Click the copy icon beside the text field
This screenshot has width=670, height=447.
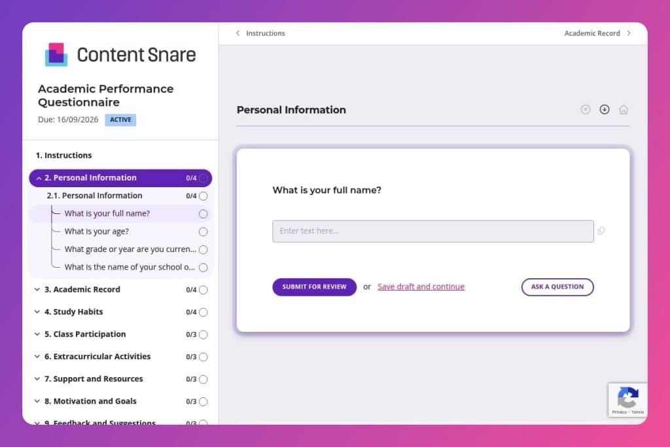[601, 231]
